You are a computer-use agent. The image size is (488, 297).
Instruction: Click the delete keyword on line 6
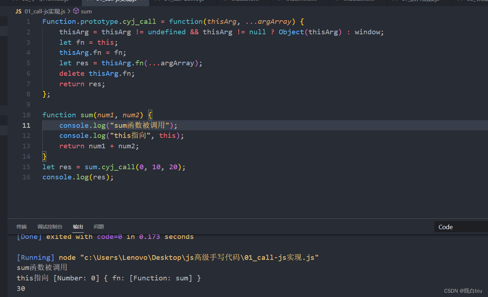click(72, 74)
